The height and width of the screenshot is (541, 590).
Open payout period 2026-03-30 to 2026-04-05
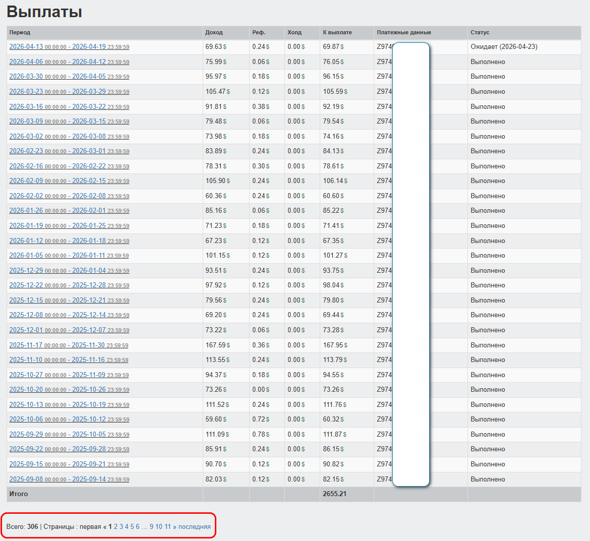pyautogui.click(x=69, y=76)
